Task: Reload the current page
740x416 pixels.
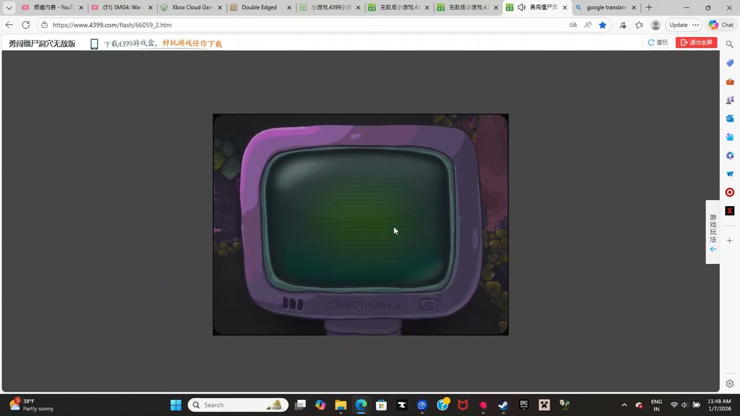Action: coord(25,25)
